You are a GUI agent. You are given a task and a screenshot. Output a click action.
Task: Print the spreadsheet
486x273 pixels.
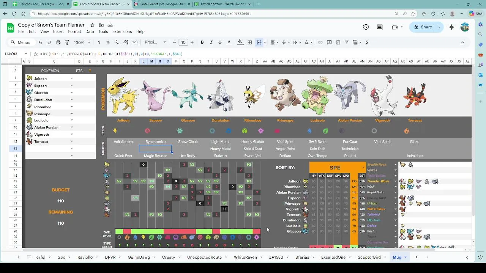58,42
